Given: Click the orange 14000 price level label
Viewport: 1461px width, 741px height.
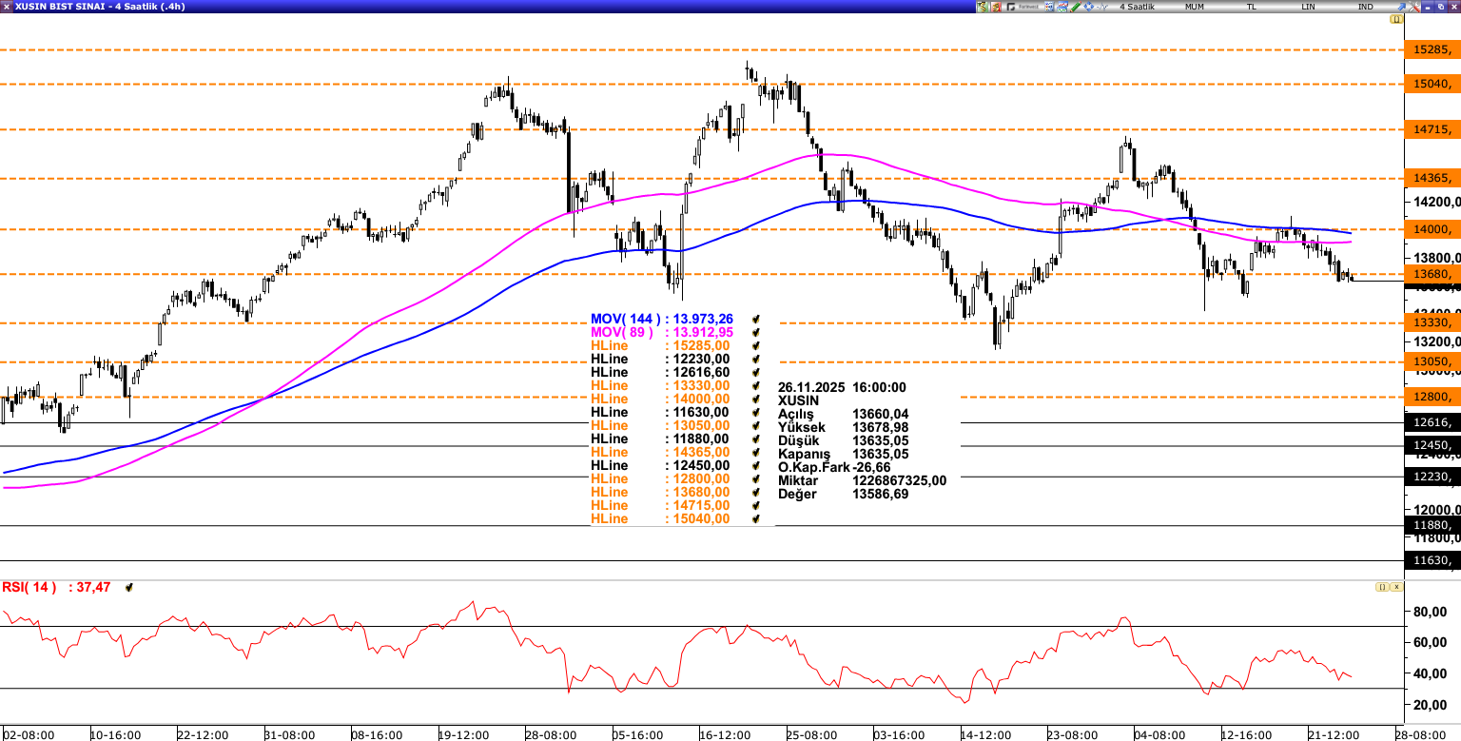Looking at the screenshot, I should (1432, 229).
